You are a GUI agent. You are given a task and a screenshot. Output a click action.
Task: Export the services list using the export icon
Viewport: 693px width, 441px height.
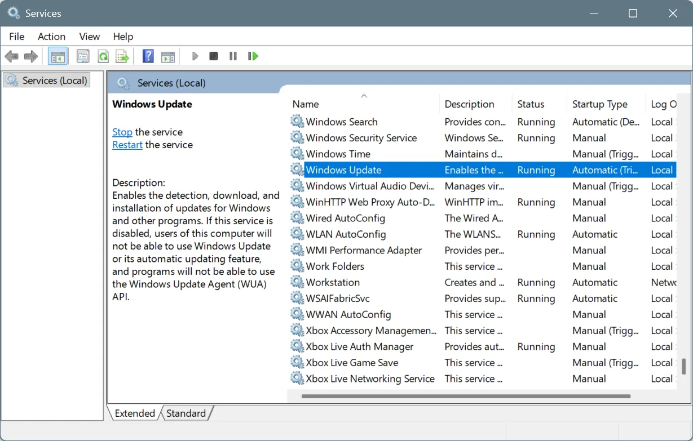[122, 56]
